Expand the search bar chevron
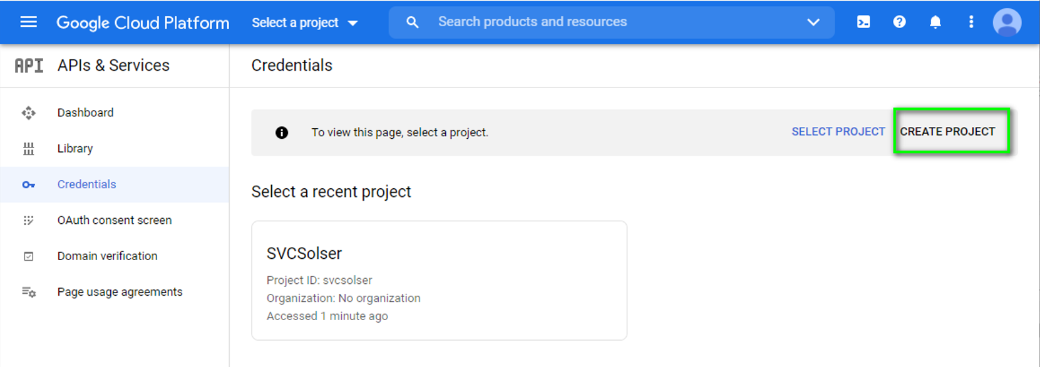The image size is (1040, 367). click(x=813, y=22)
